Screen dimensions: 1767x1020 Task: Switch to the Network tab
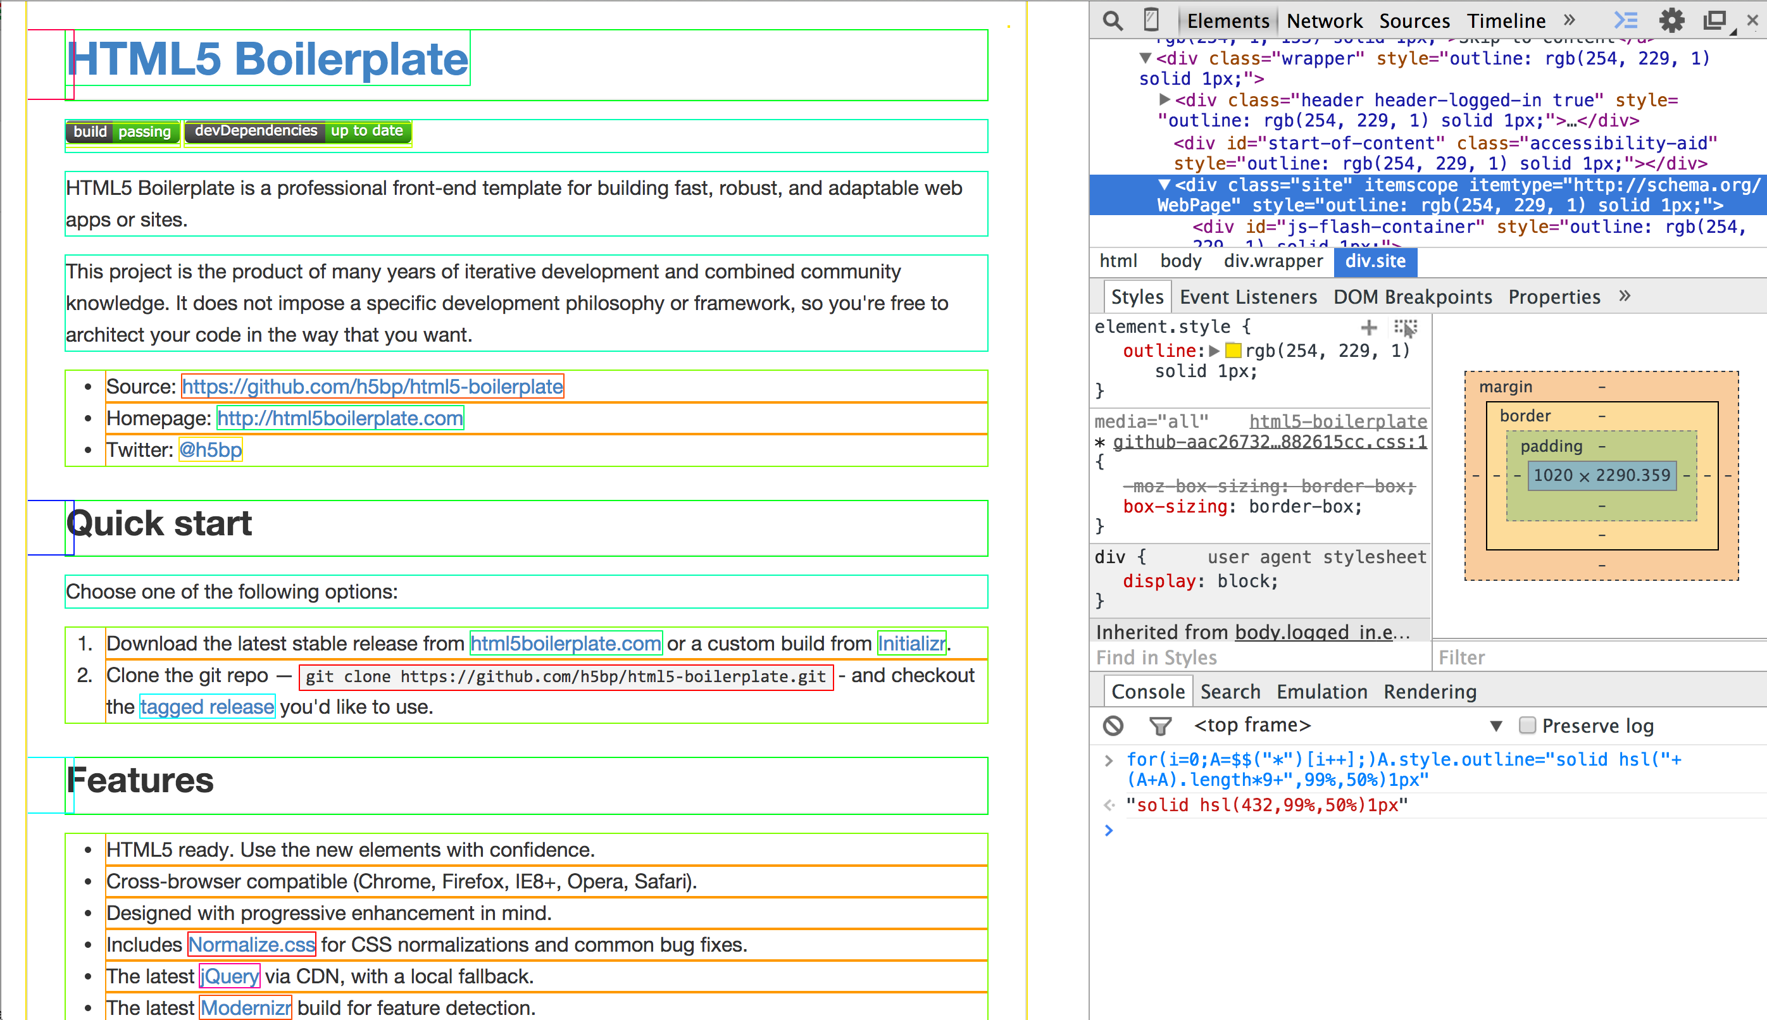coord(1324,21)
